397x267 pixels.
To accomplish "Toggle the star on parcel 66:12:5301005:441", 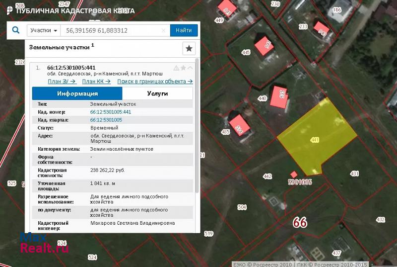I will coord(183,68).
